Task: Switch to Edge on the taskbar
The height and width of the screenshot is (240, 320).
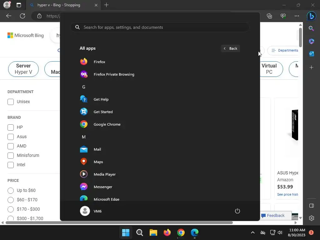Action: (x=194, y=232)
